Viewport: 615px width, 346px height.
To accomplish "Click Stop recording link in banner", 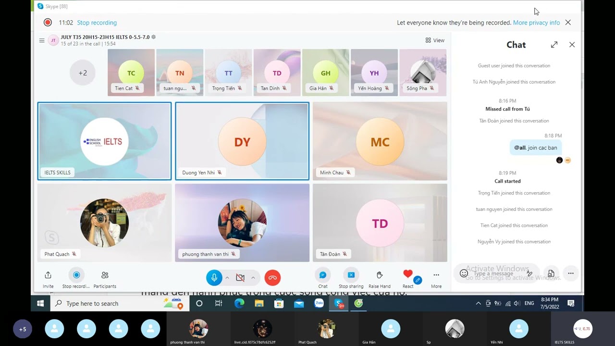I will pyautogui.click(x=97, y=23).
